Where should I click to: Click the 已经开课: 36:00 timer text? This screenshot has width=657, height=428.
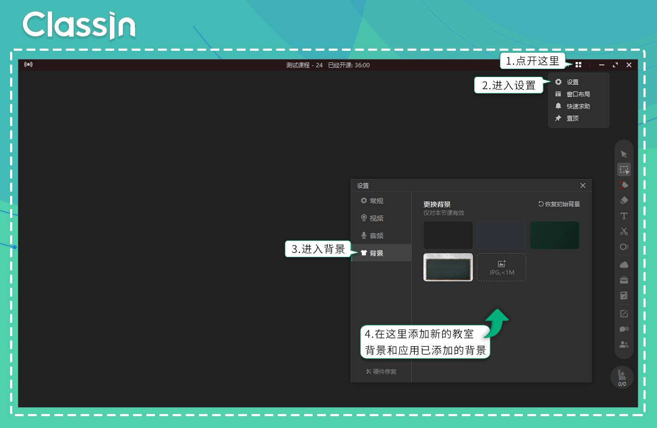coord(349,65)
